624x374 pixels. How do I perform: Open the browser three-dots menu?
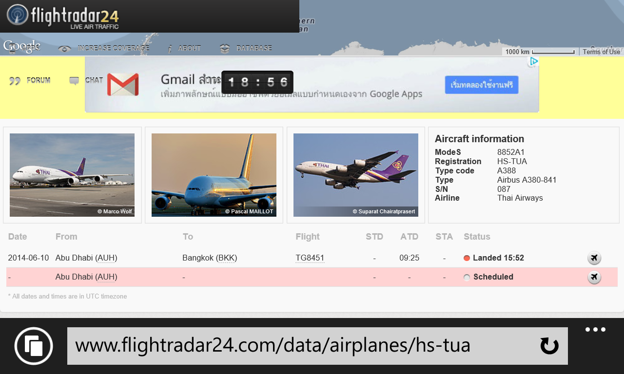tap(595, 330)
